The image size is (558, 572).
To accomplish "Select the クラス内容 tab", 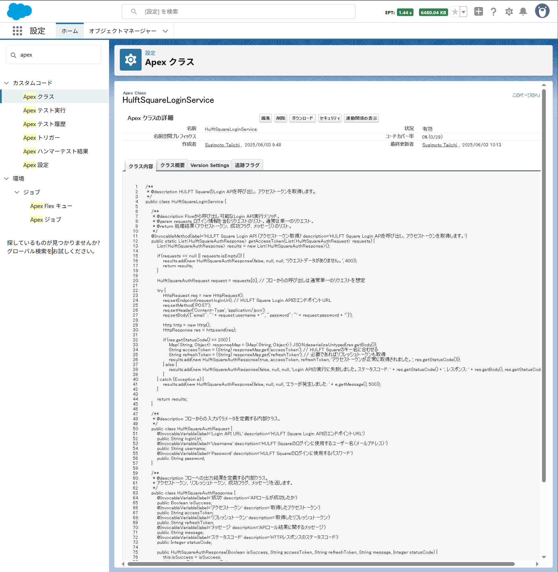I will click(x=141, y=166).
